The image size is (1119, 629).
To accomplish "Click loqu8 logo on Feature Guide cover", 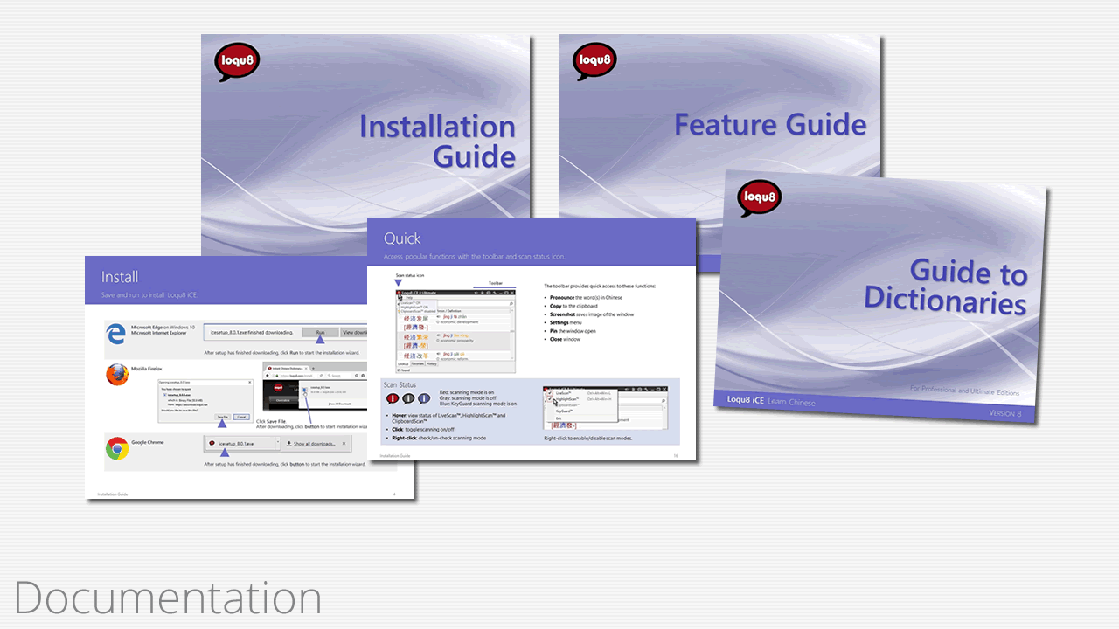I will tap(595, 62).
